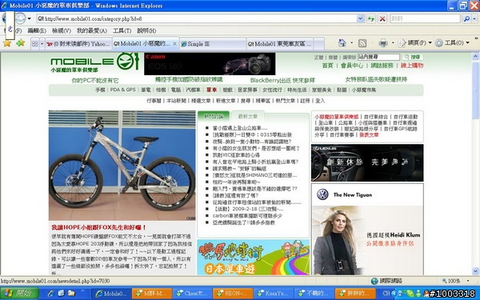Image resolution: width=480 pixels, height=300 pixels.
Task: Click the Add to Favorites star icon
Action: (x=20, y=43)
